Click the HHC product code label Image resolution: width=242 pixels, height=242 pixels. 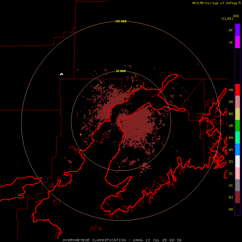point(236,16)
